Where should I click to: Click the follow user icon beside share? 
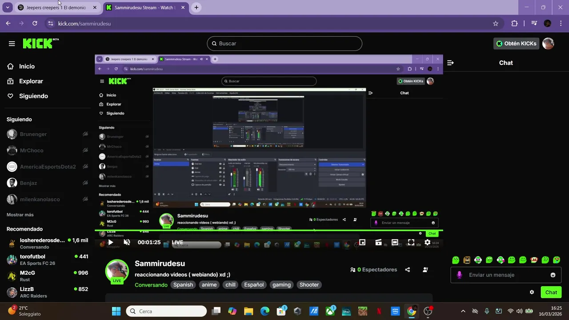tap(425, 270)
